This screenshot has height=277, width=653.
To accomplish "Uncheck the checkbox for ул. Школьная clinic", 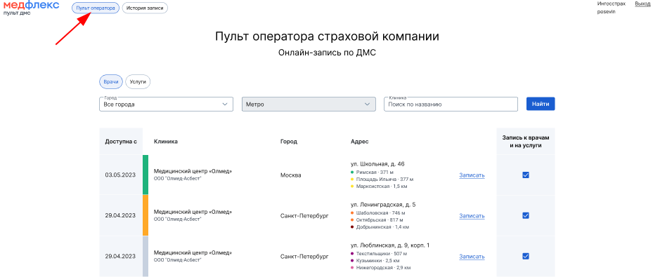I will 526,175.
